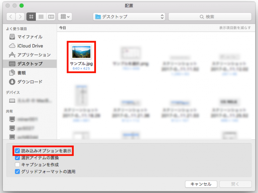Select the サンプル.jpg thumbnail
The image size is (258, 193).
pyautogui.click(x=81, y=52)
